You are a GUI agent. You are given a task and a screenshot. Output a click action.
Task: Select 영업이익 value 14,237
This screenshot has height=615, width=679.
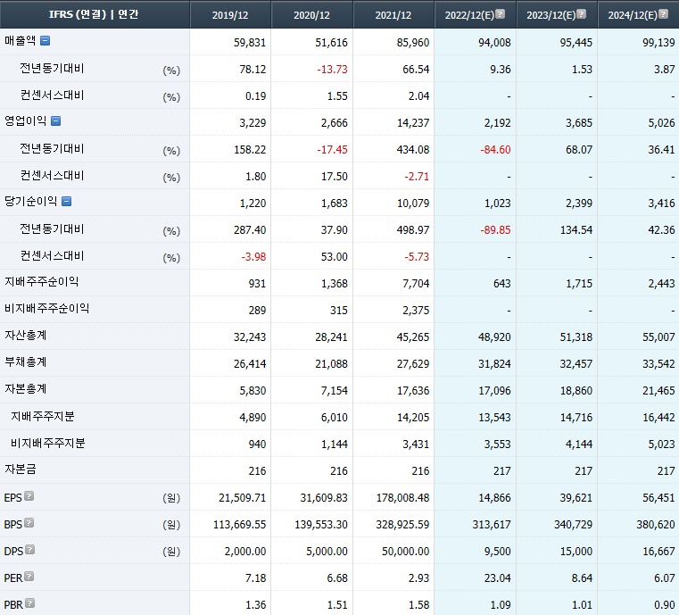tap(413, 123)
